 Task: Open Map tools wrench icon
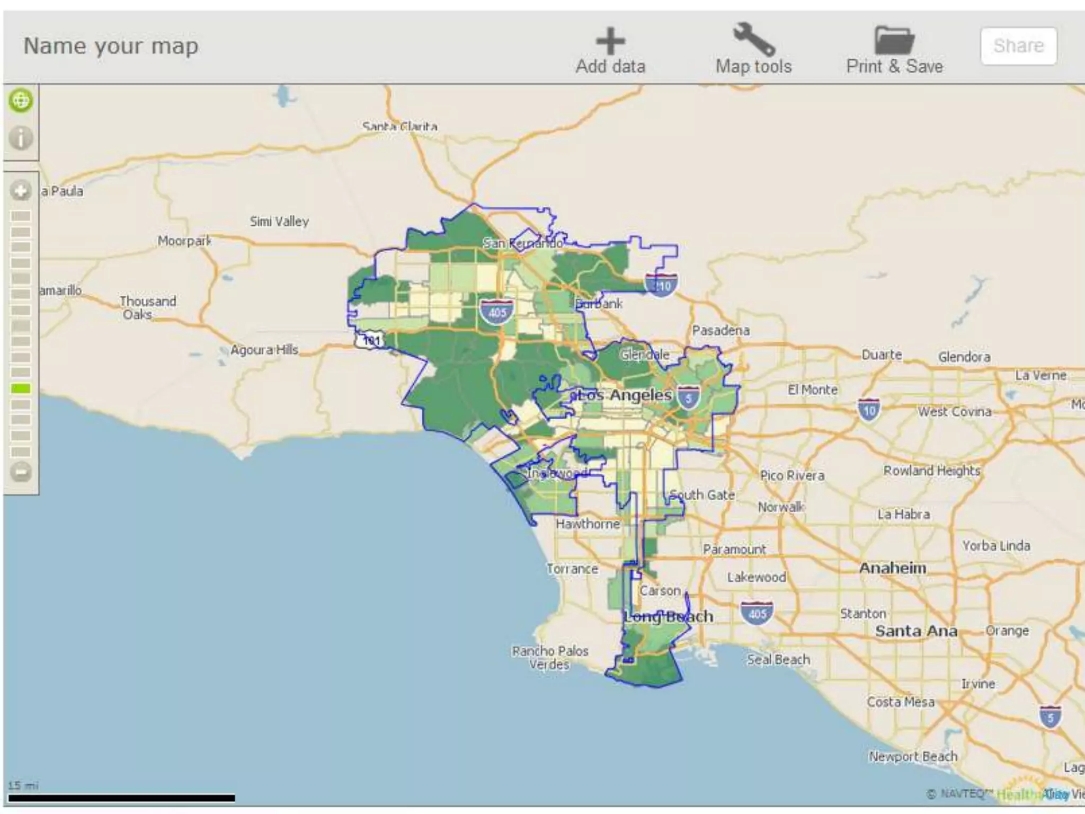pos(753,39)
